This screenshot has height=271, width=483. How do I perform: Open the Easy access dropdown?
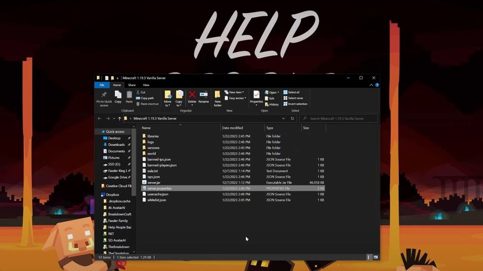tap(237, 98)
